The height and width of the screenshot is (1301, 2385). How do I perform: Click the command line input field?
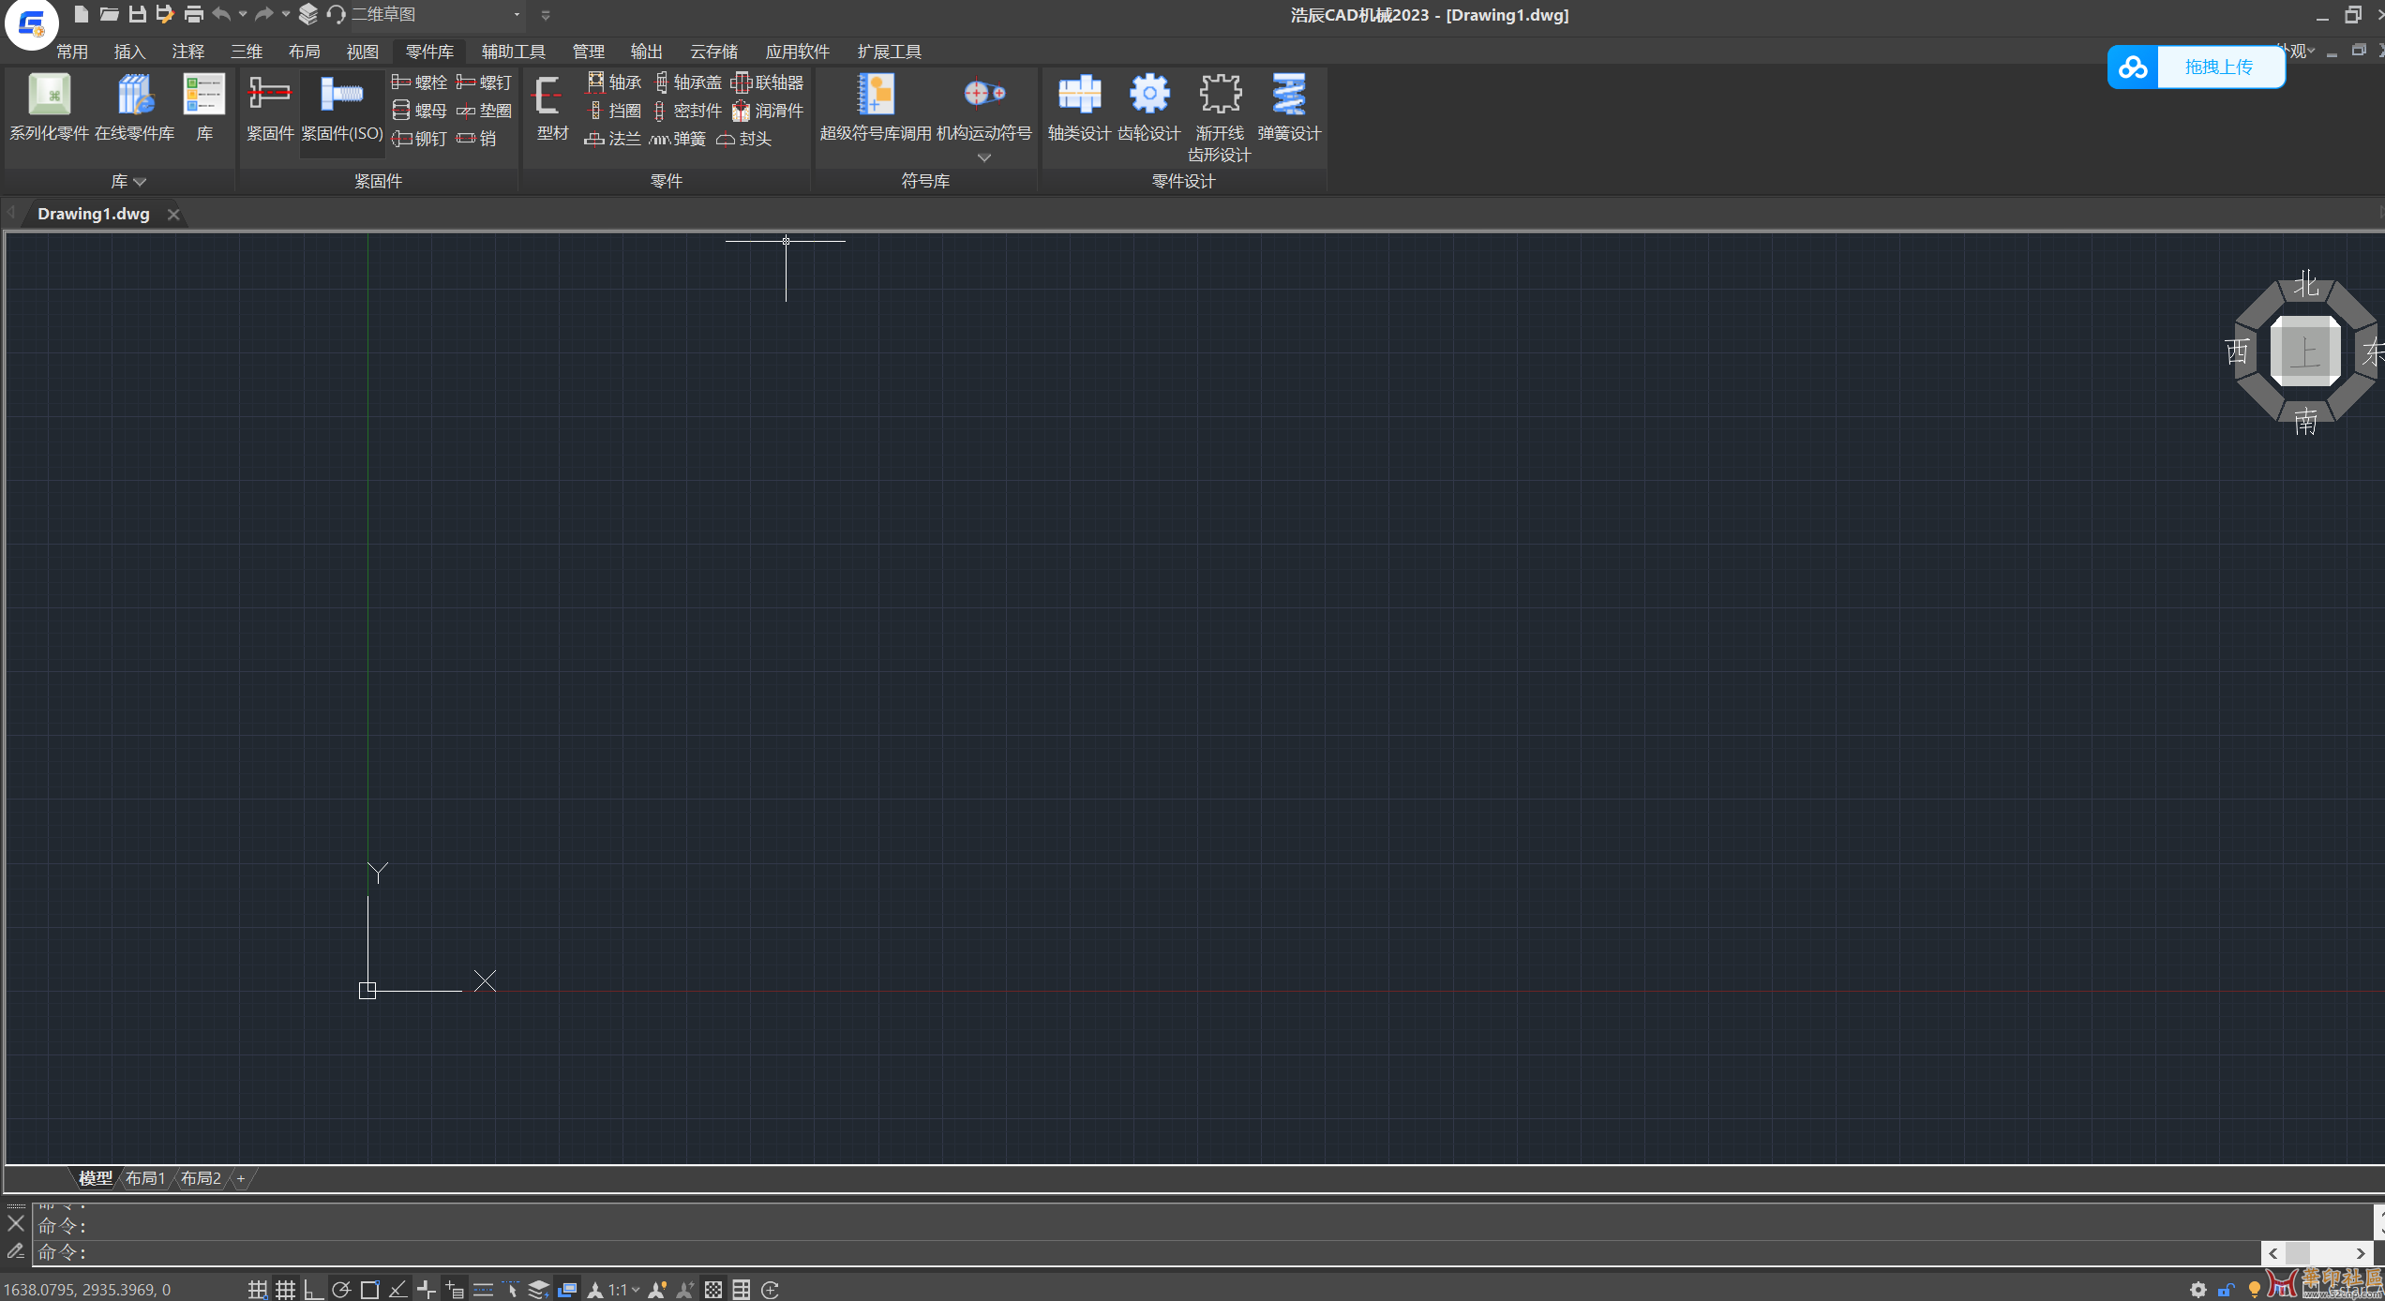click(x=1125, y=1252)
